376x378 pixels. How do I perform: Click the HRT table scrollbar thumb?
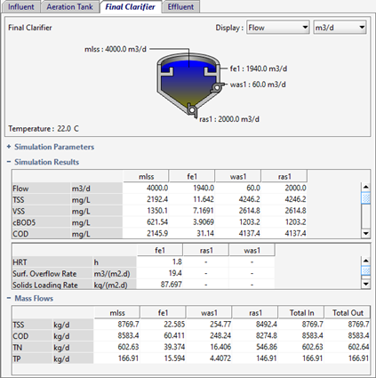coord(365,270)
